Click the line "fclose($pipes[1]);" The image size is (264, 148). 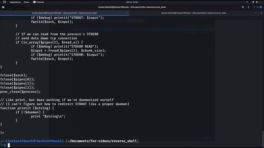[x=17, y=83]
